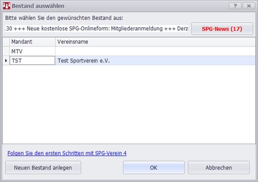This screenshot has height=182, width=258.
Task: Select the MTV Mandant cell
Action: pos(33,51)
